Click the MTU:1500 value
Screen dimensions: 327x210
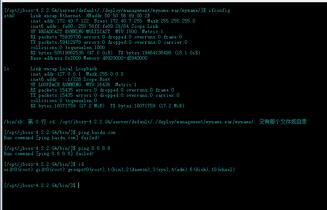126,32
